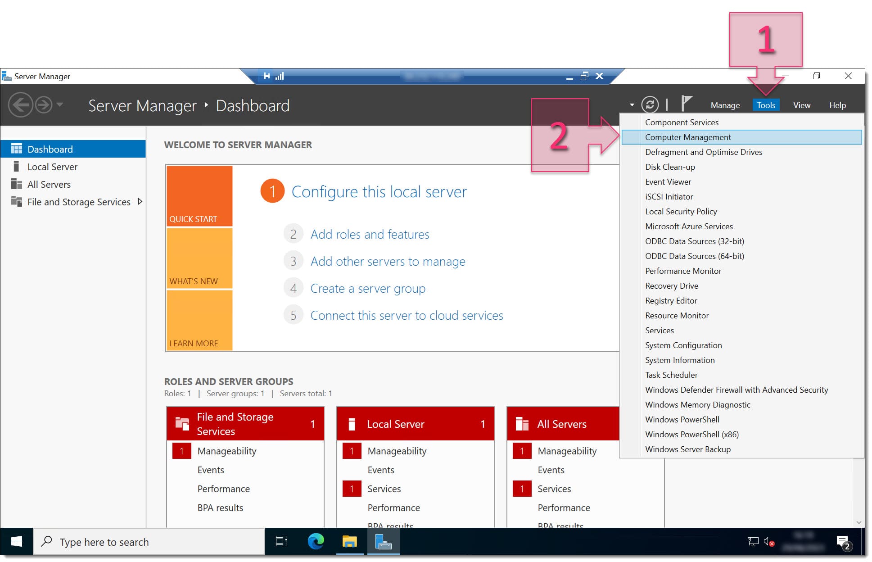Screen dimensions: 872x562
Task: Click Dashboard in left navigation panel
Action: click(x=49, y=149)
